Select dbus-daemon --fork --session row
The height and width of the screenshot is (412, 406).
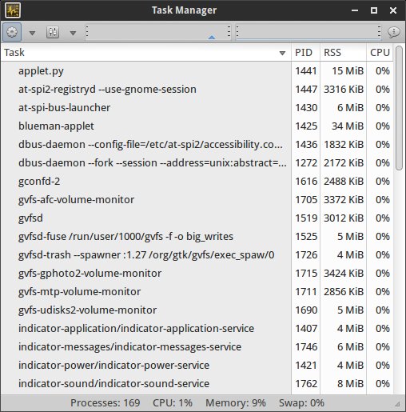tap(197, 163)
